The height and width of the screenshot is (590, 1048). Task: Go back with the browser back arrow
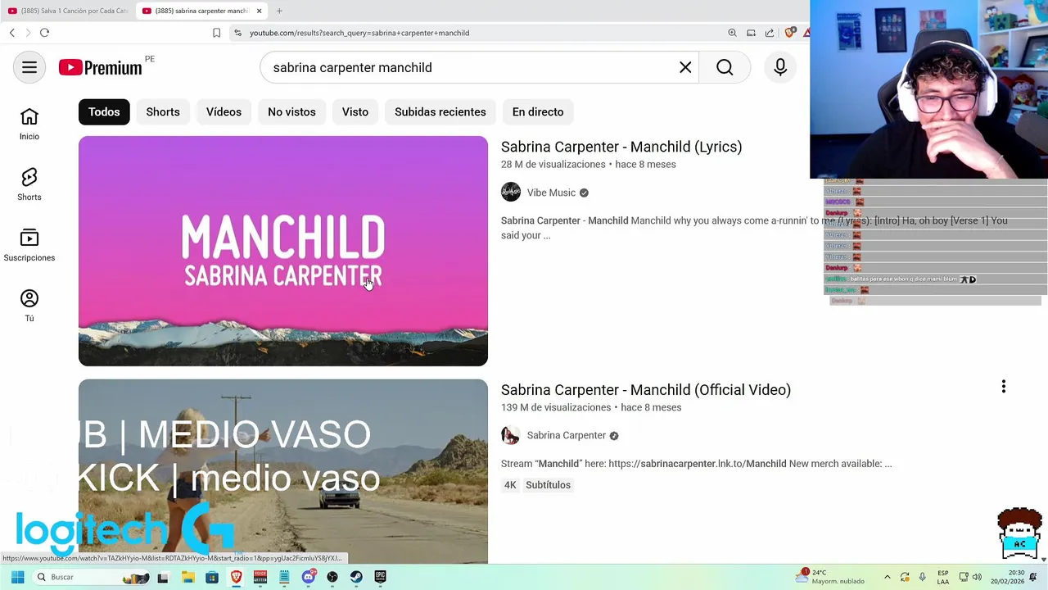(x=12, y=33)
